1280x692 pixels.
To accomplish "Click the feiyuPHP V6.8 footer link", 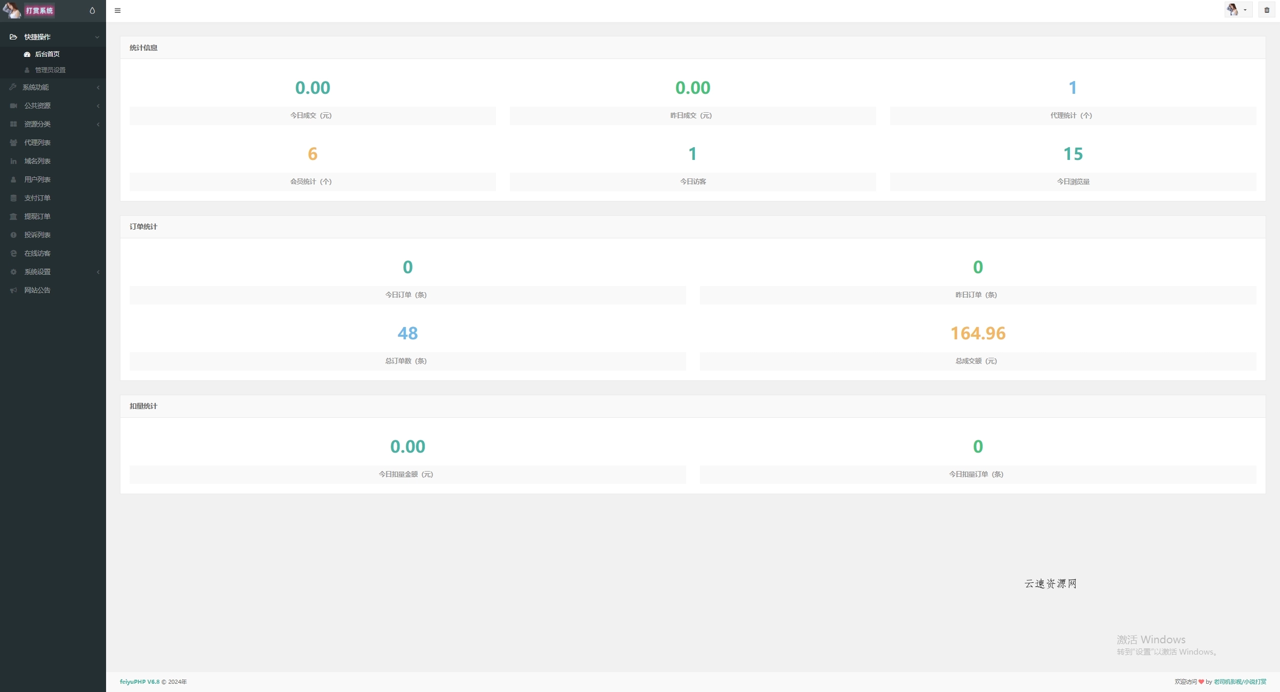I will click(139, 682).
